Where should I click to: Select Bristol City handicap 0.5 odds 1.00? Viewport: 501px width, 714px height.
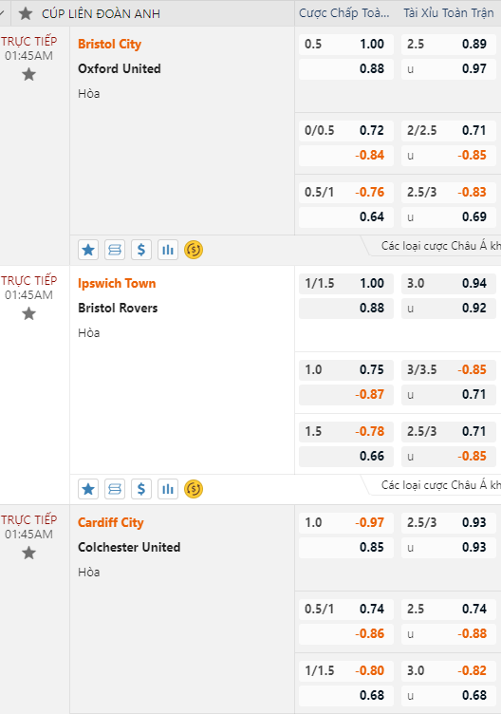346,45
